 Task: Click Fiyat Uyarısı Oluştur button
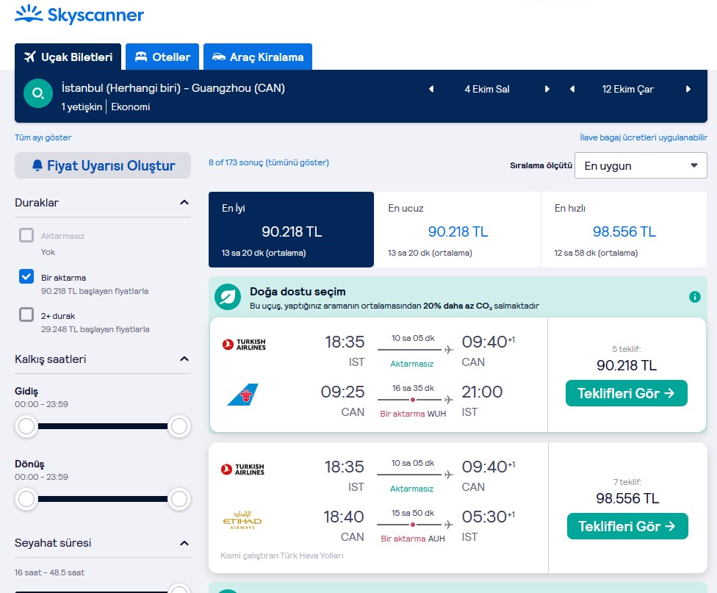(103, 165)
